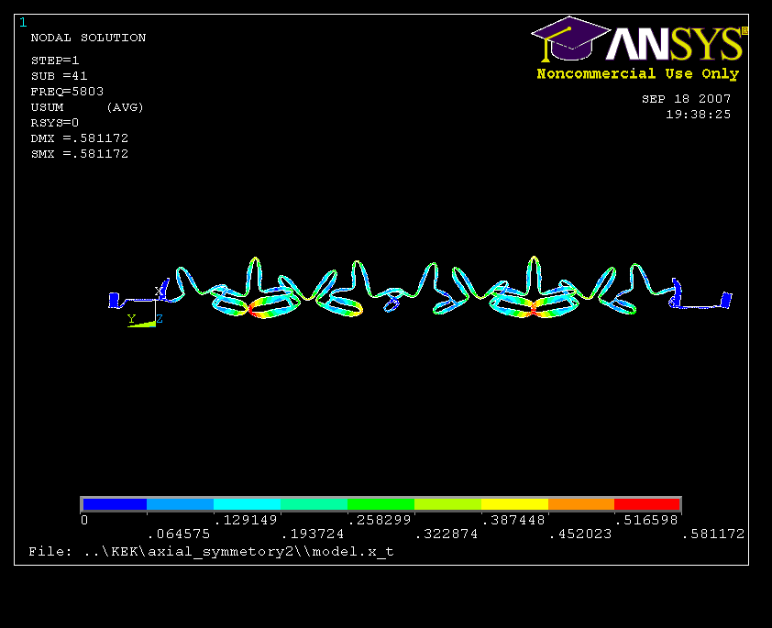Screen dimensions: 772x628
Task: Click the 'SMX =.581172' value
Action: point(79,154)
